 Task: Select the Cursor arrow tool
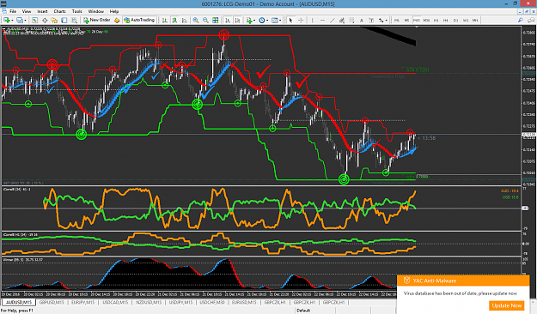[x=290, y=21]
